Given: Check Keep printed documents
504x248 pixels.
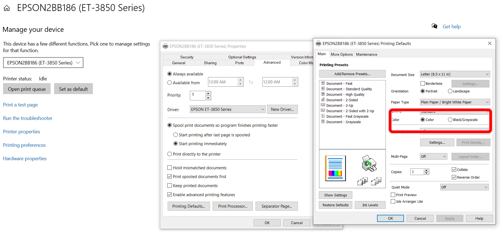Looking at the screenshot, I should click(170, 185).
